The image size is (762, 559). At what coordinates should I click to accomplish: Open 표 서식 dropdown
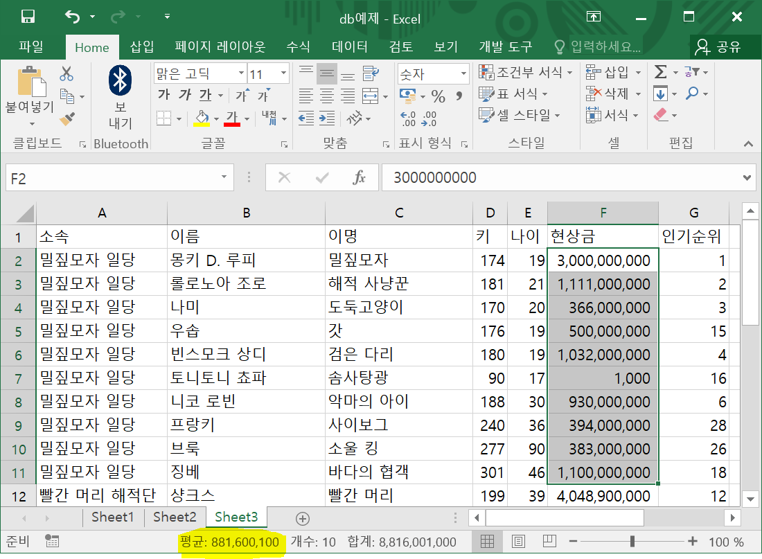tap(513, 94)
